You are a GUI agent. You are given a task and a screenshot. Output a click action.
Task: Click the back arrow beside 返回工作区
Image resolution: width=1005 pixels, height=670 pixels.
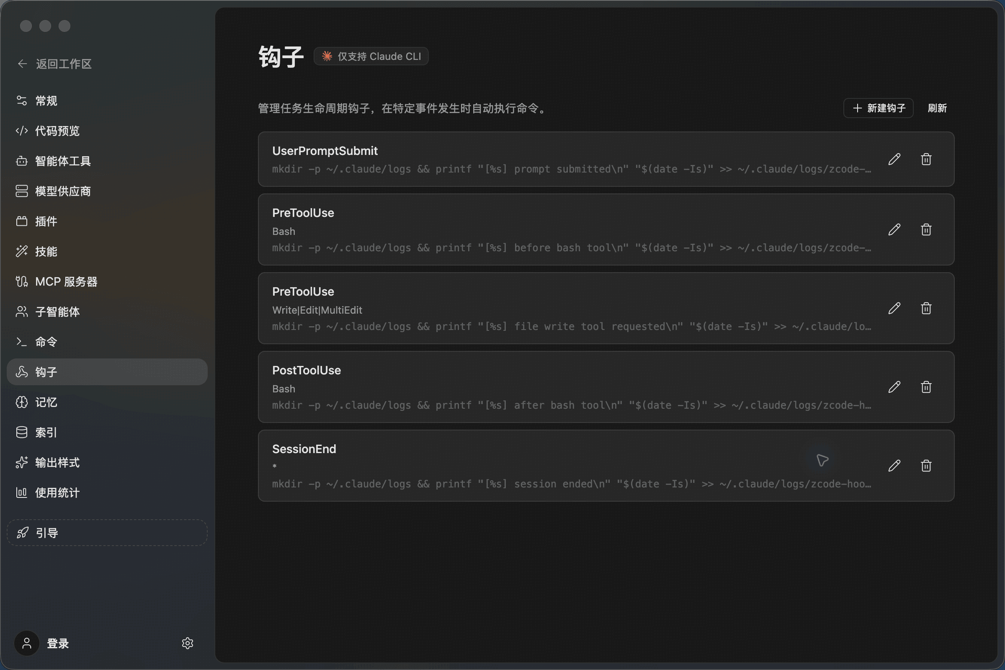pos(22,64)
